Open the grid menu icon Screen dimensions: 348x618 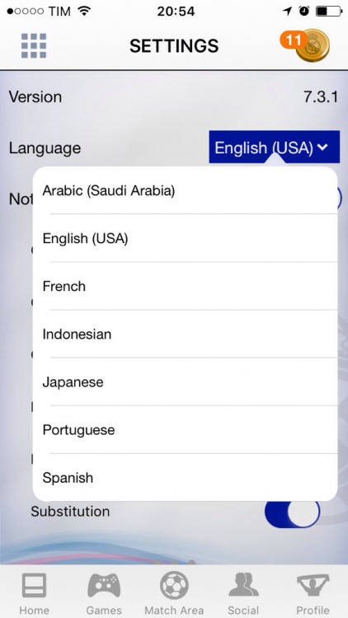(x=34, y=45)
